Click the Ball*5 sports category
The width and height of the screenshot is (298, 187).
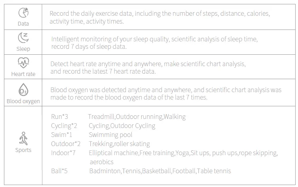(59, 171)
